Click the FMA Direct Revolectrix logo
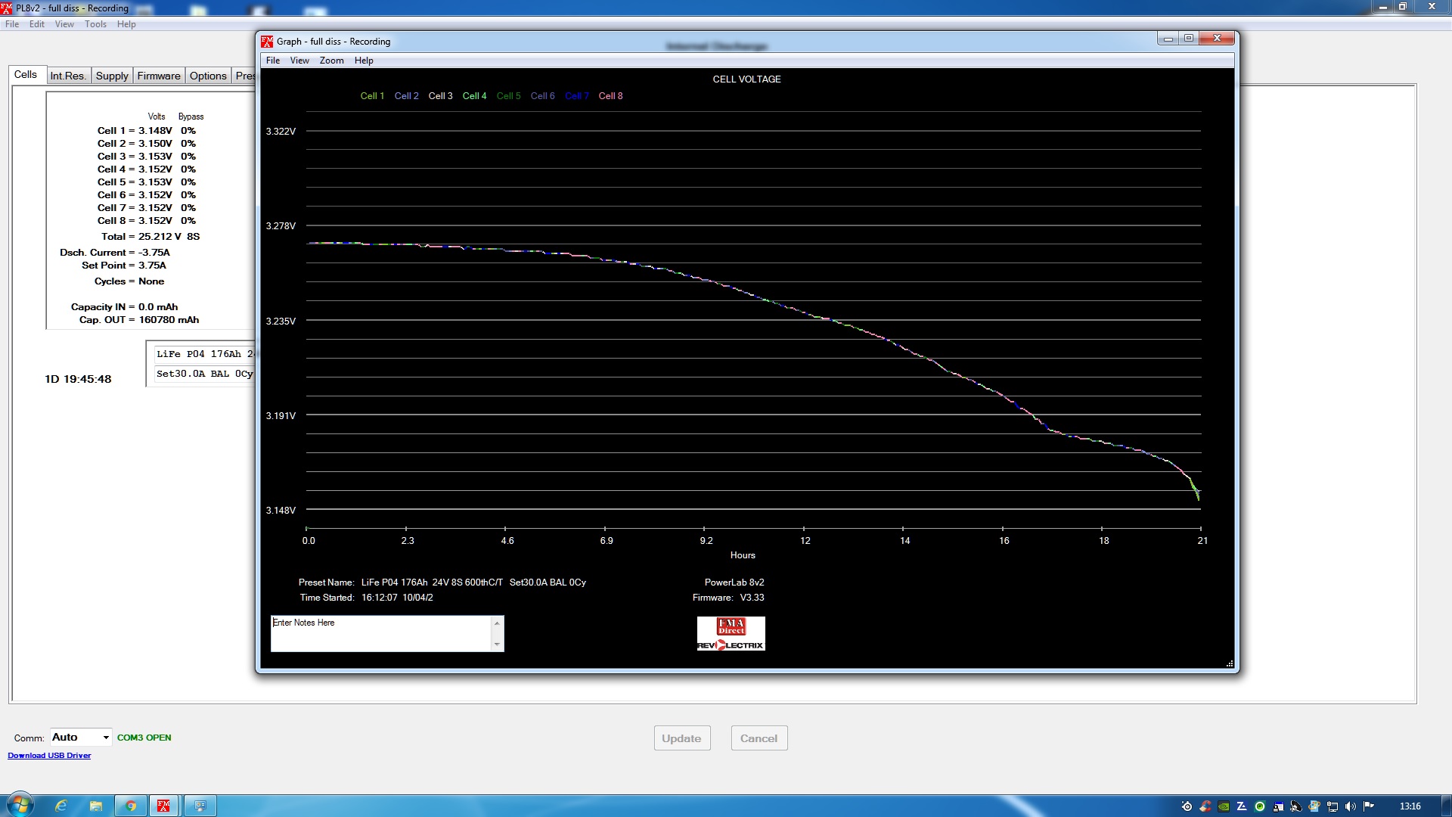This screenshot has height=817, width=1452. 731,634
